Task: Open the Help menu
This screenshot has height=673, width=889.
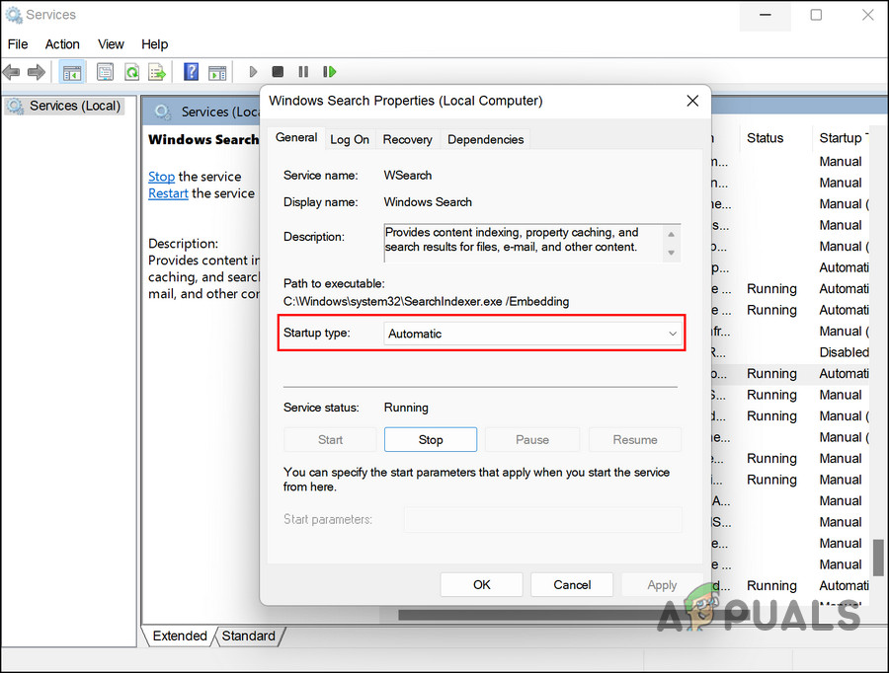Action: [x=154, y=44]
